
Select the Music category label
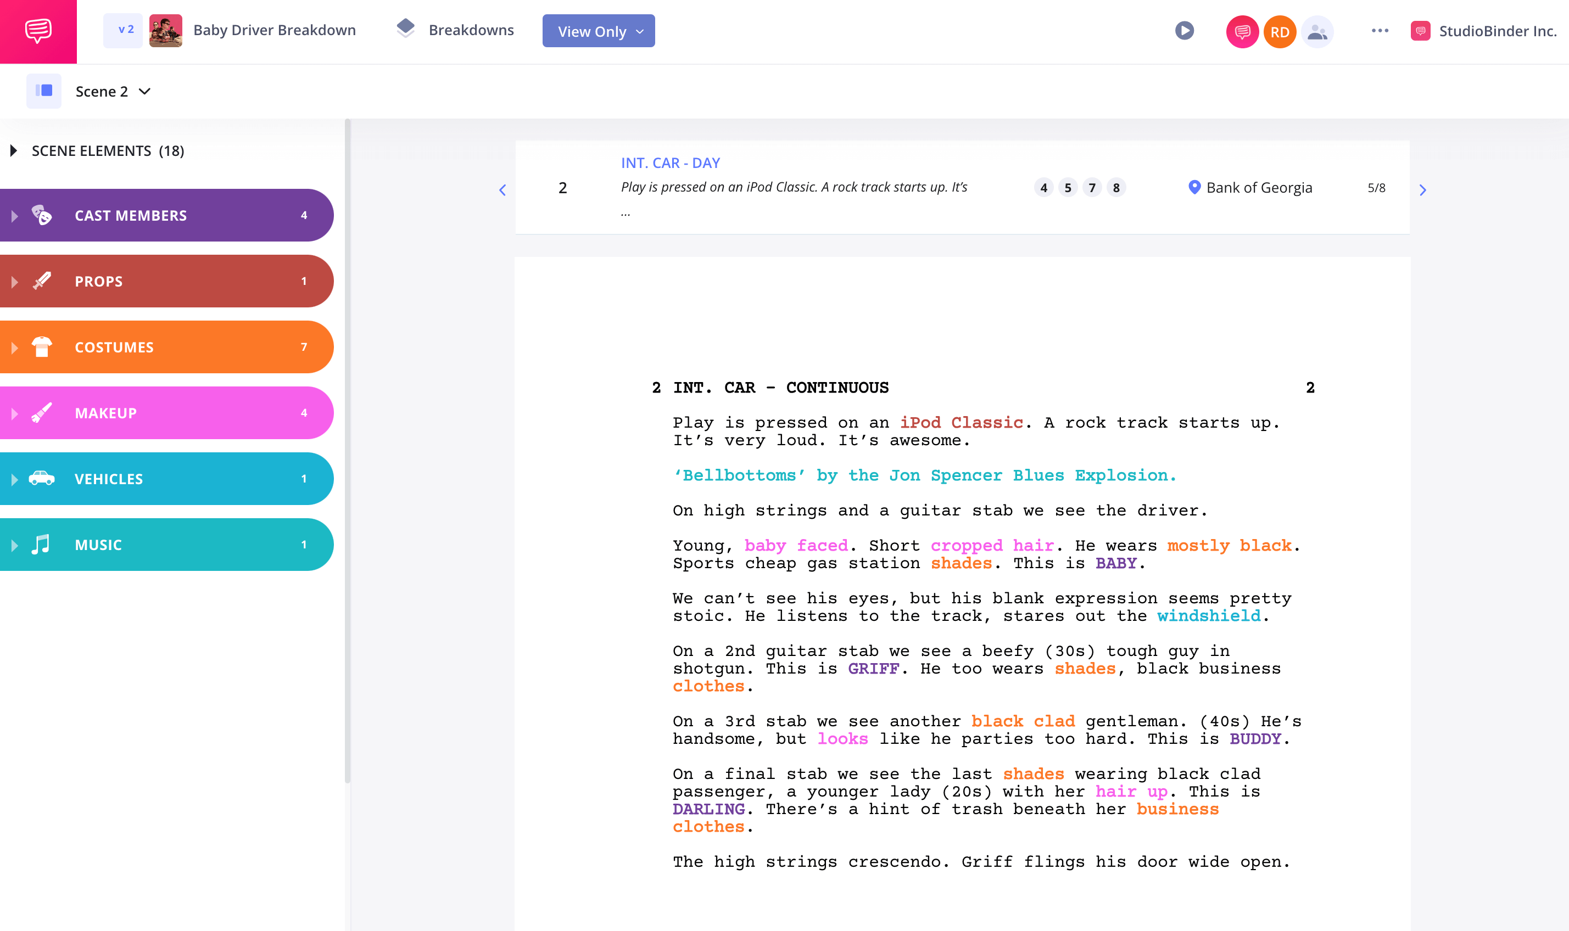(x=98, y=545)
